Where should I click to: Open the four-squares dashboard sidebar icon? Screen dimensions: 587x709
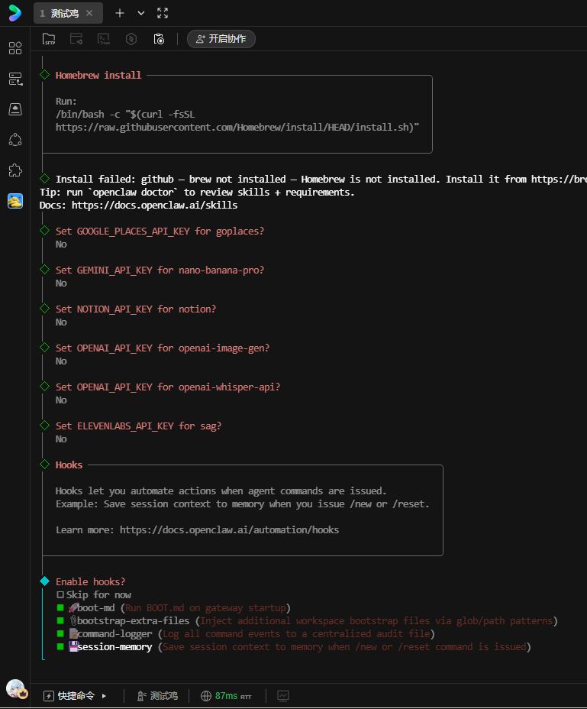click(x=15, y=48)
